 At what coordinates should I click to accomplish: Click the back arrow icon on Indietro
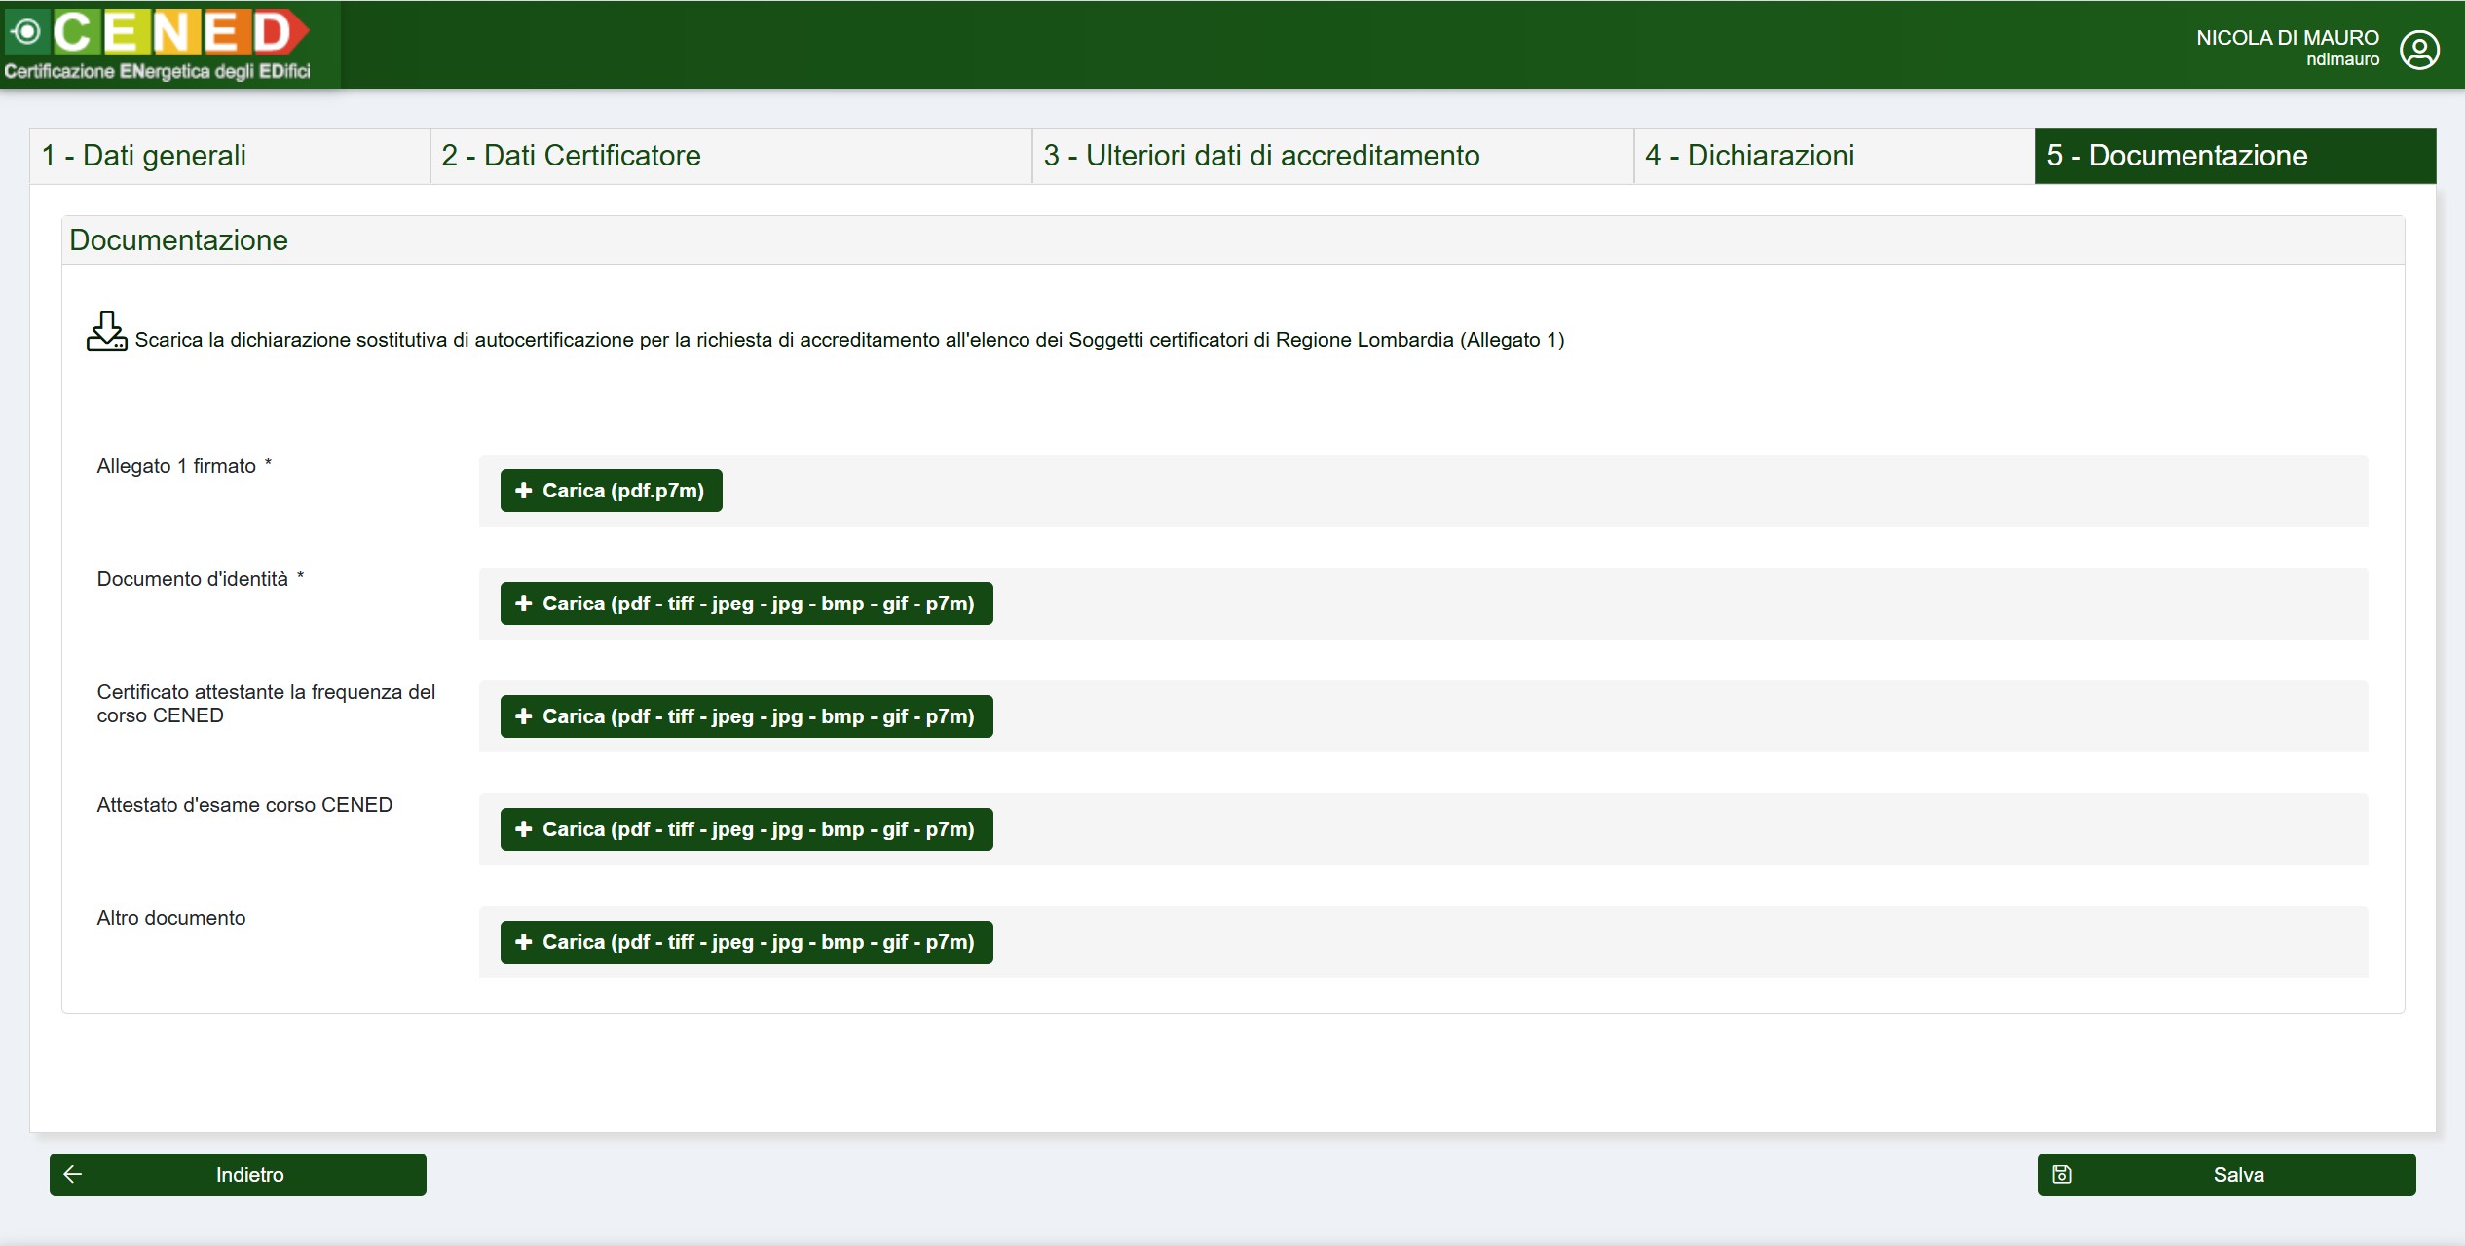tap(73, 1174)
